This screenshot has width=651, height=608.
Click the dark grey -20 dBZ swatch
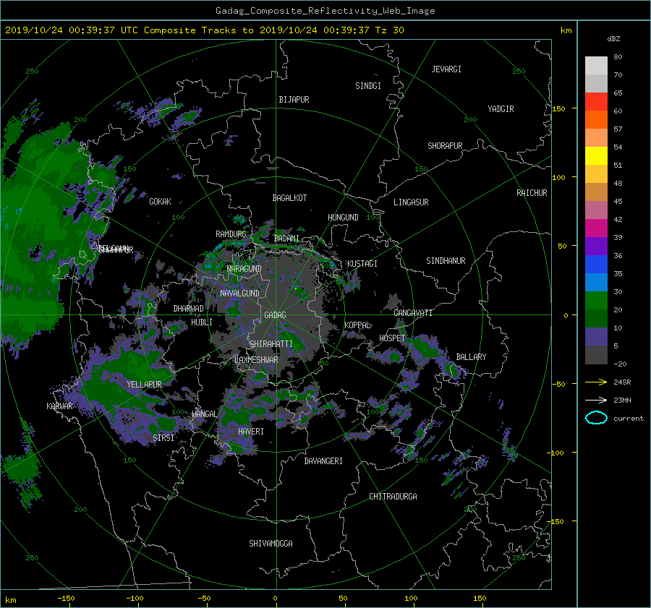(596, 354)
